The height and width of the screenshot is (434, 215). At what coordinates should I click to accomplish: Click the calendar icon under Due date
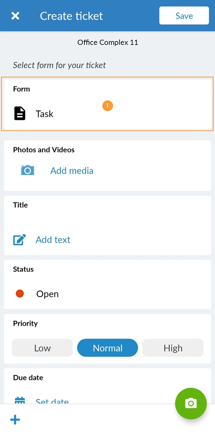[x=19, y=400]
